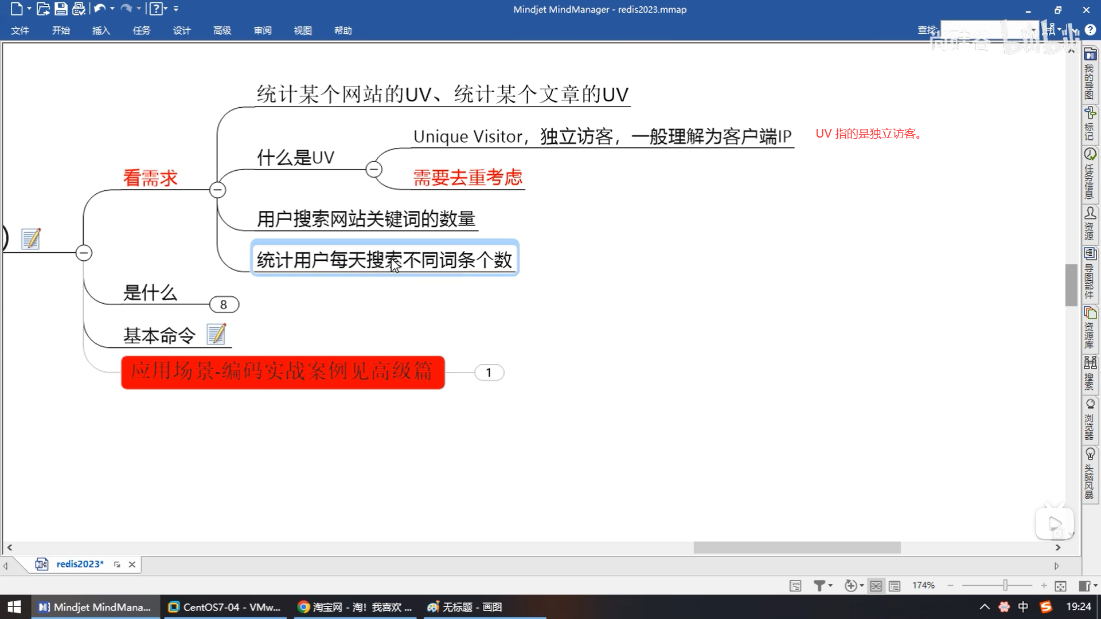Click the Undo arrow icon
Screen dimensions: 1101x619
point(99,9)
